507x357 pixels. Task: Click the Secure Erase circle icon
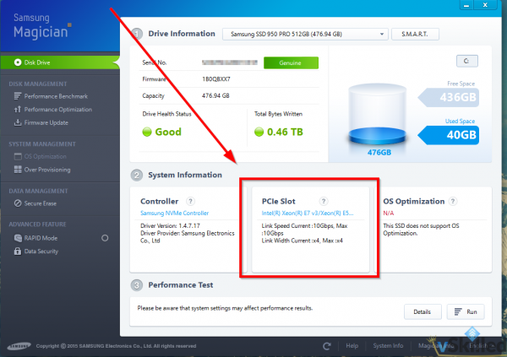point(18,203)
